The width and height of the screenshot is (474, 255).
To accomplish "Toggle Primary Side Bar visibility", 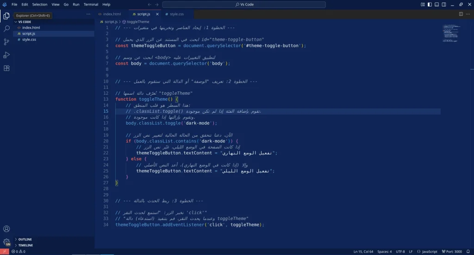I will tap(430, 5).
